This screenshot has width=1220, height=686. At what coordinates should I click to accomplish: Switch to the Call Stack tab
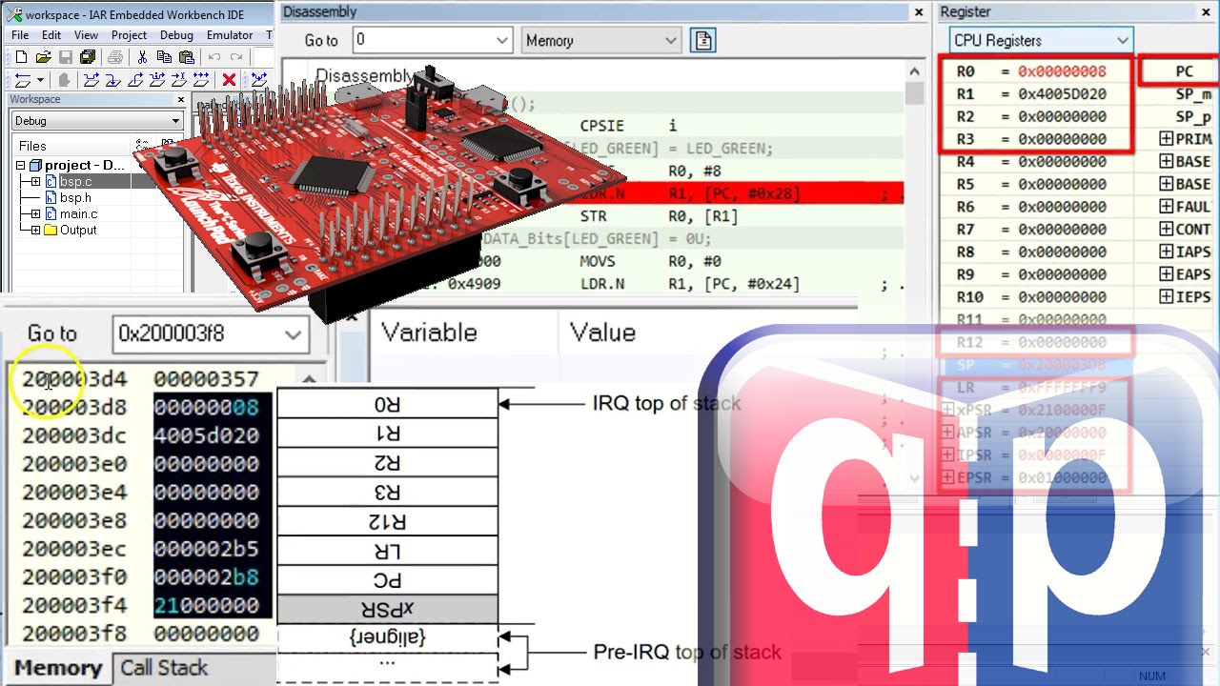(x=163, y=668)
